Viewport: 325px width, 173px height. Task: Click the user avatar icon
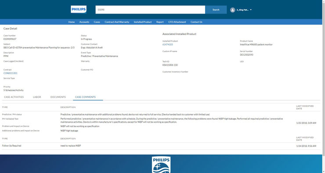(x=233, y=10)
